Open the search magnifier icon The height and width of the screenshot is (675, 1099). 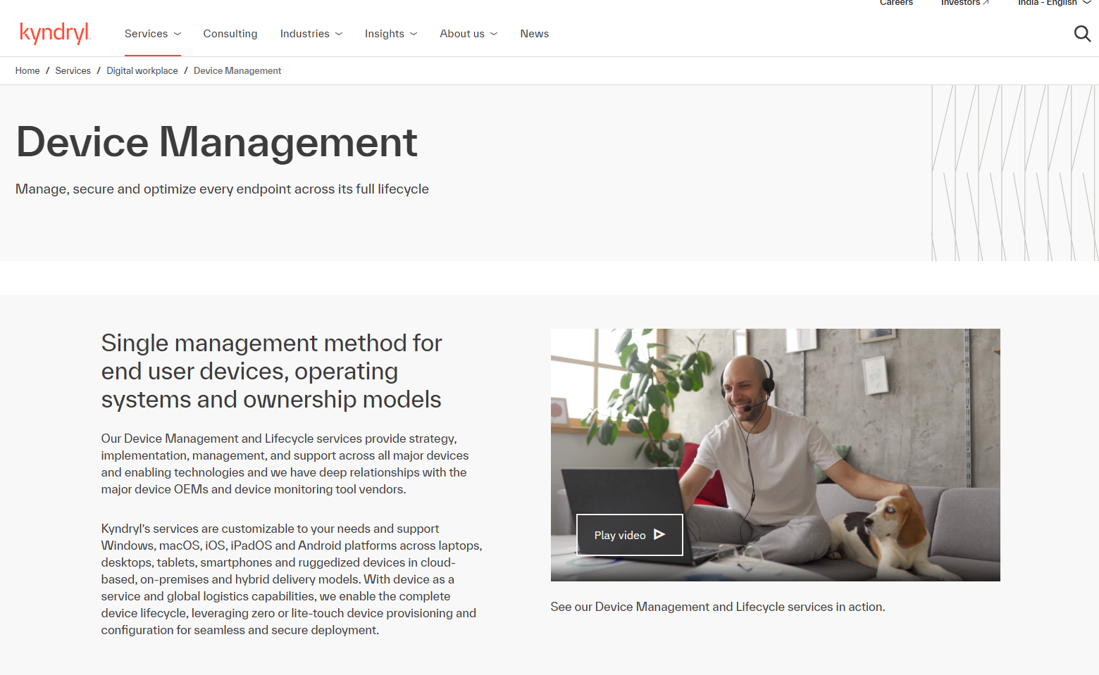click(x=1082, y=34)
